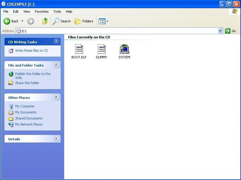Collapse the File and Folder Tasks panel
The height and width of the screenshot is (180, 241).
[56, 65]
